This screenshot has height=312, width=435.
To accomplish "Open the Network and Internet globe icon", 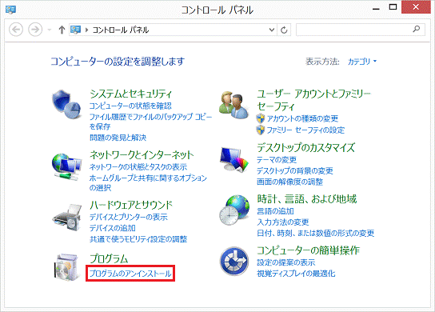I will point(66,167).
